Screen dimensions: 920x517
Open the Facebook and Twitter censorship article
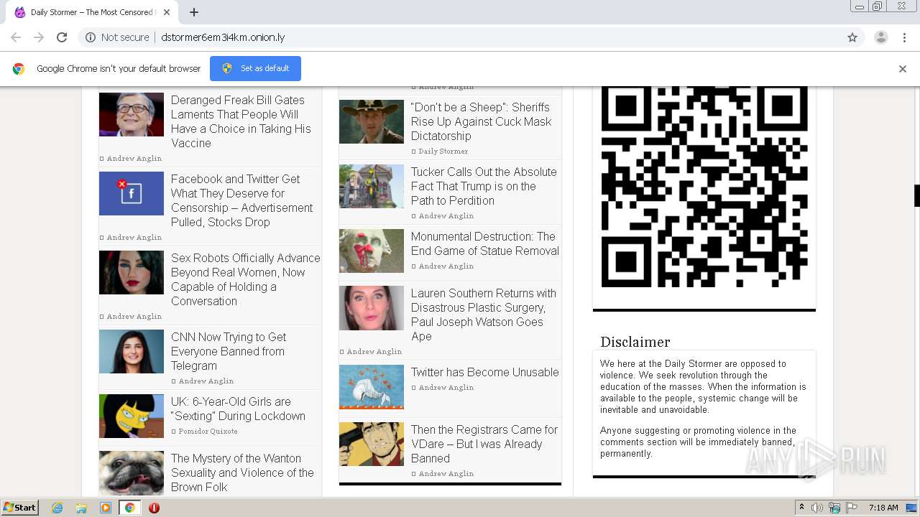coord(241,200)
